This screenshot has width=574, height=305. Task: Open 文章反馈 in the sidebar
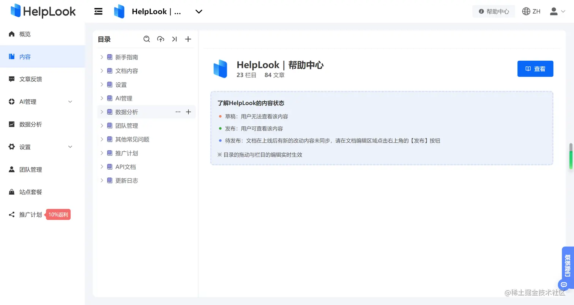tap(43, 79)
